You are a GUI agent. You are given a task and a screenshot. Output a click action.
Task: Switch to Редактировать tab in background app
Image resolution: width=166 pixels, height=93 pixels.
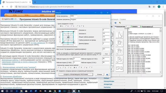point(147,27)
